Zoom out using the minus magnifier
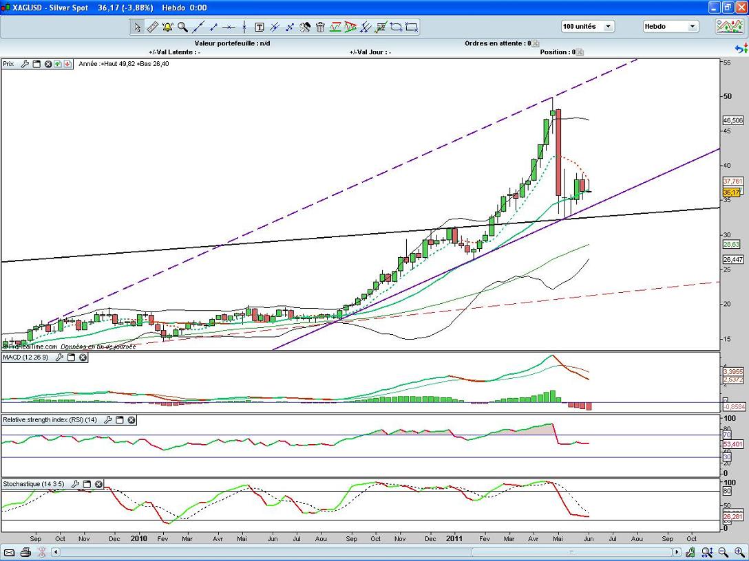Screen dimensions: 749x561 click(x=724, y=552)
